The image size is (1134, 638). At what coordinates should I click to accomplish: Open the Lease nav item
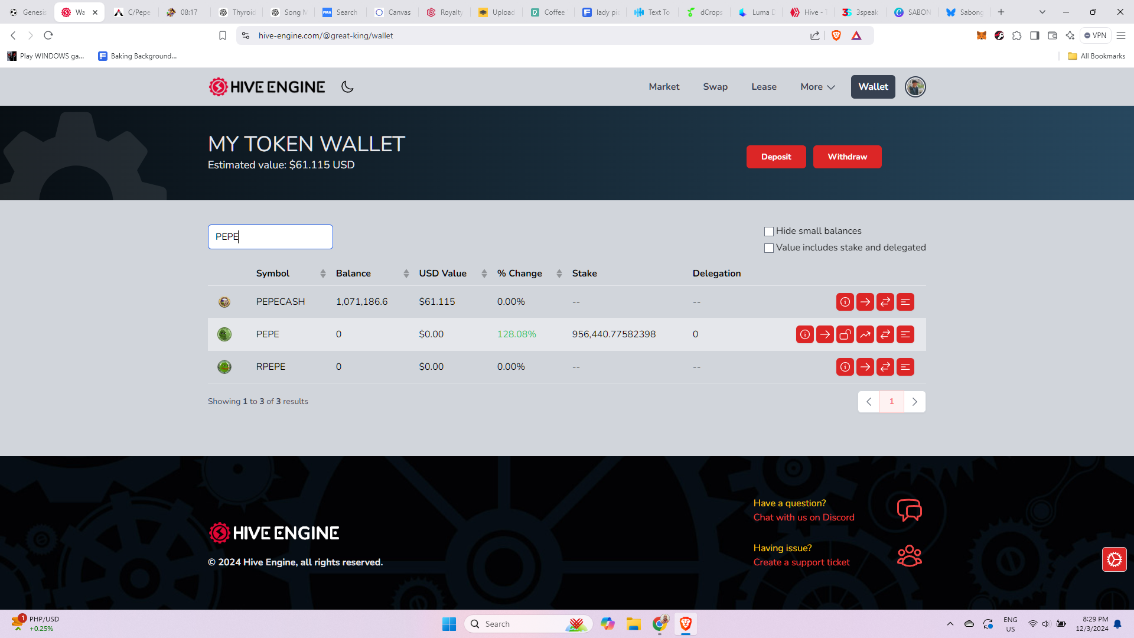click(764, 87)
